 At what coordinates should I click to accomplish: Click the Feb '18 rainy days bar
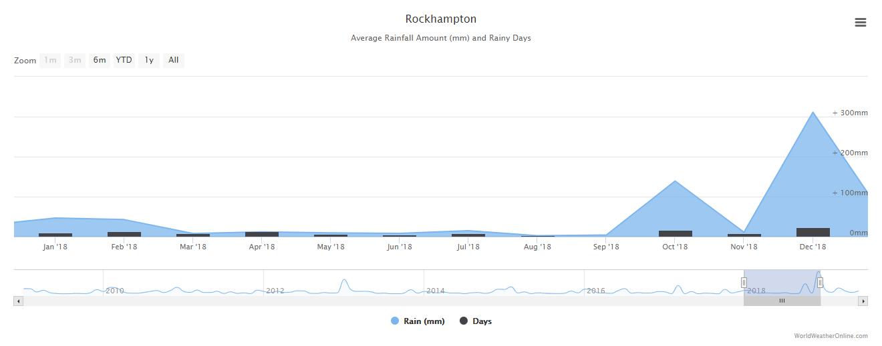pos(124,234)
